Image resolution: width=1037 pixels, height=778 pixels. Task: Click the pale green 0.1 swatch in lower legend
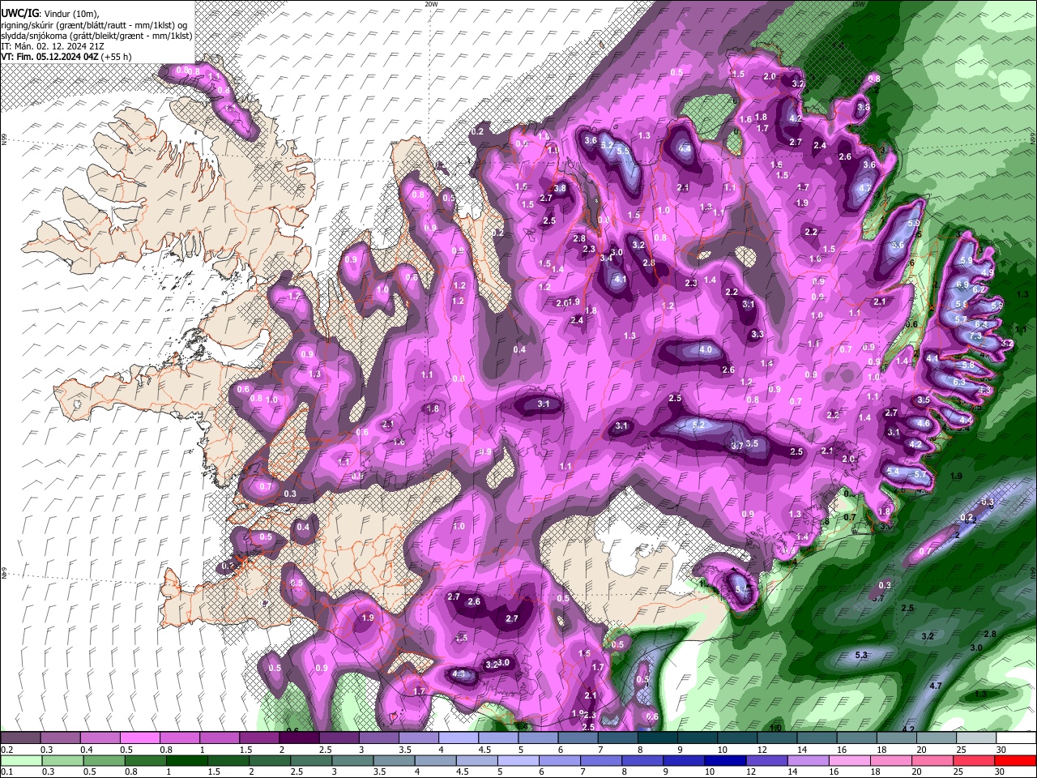tap(21, 760)
